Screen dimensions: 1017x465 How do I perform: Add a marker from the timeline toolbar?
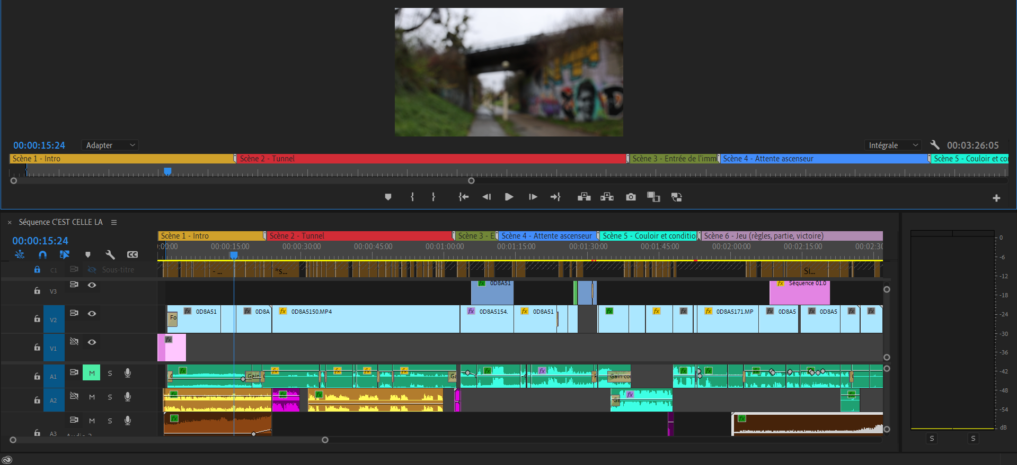[x=87, y=254]
